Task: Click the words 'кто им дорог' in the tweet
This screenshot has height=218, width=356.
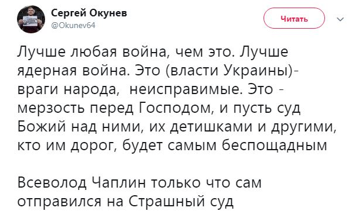Action: tap(66, 146)
